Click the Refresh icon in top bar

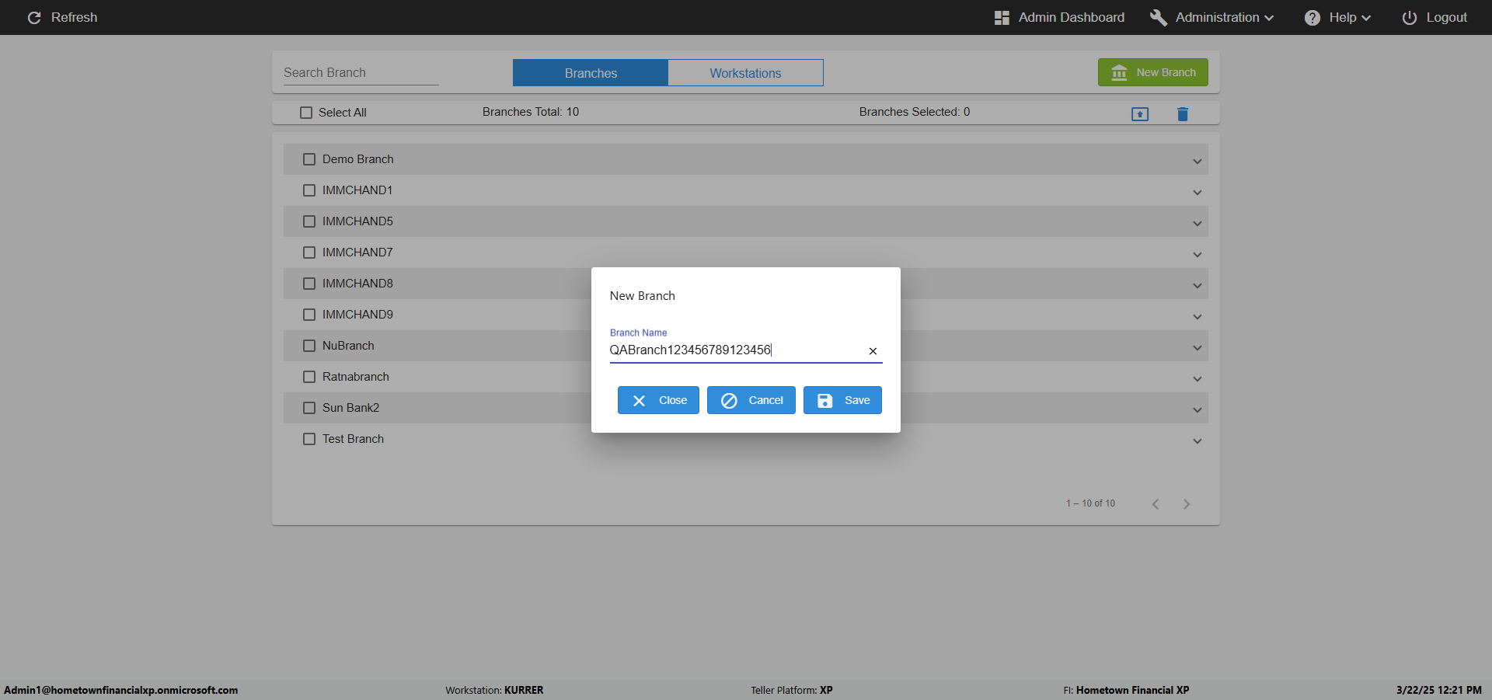click(x=34, y=17)
